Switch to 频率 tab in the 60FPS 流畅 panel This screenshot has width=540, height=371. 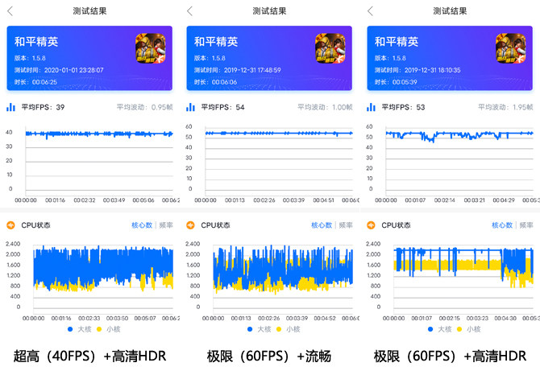346,225
